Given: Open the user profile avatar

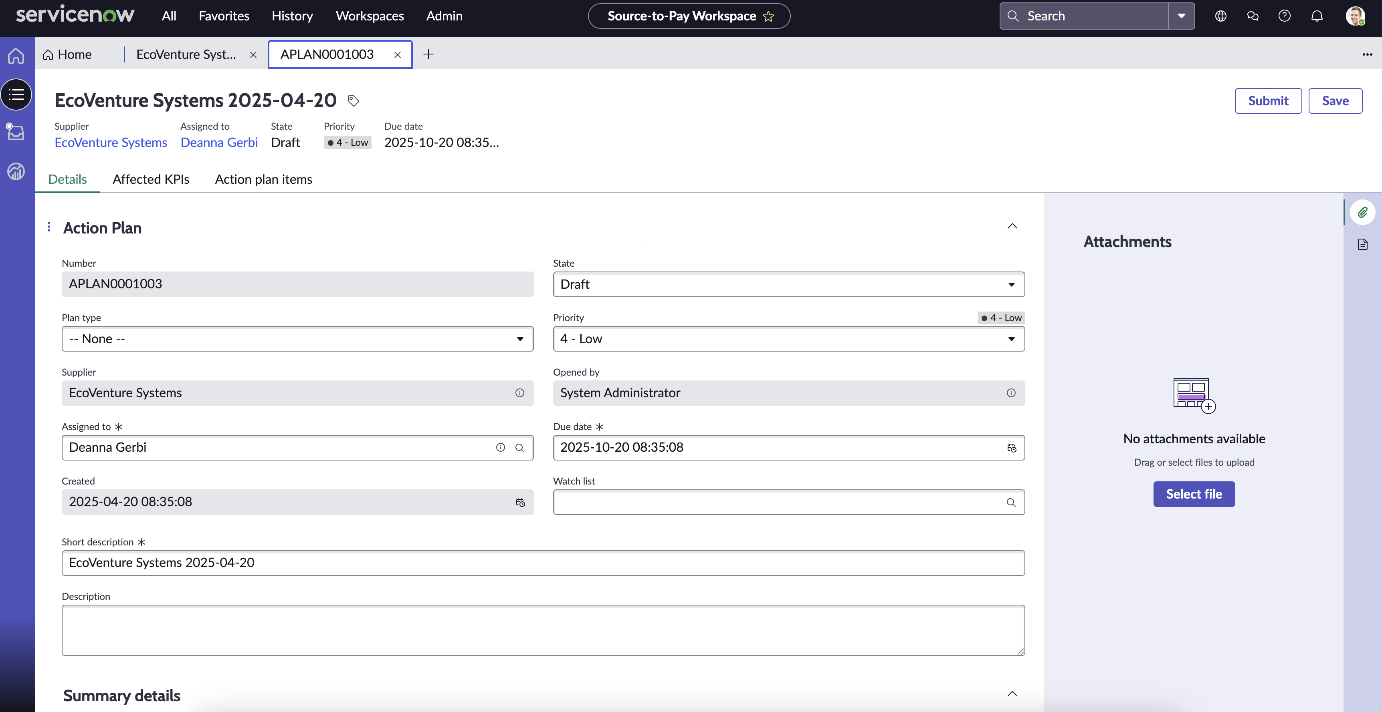Looking at the screenshot, I should [x=1355, y=16].
